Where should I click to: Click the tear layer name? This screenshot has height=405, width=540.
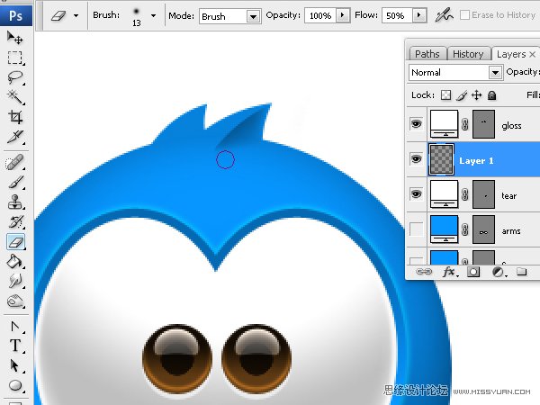[509, 196]
